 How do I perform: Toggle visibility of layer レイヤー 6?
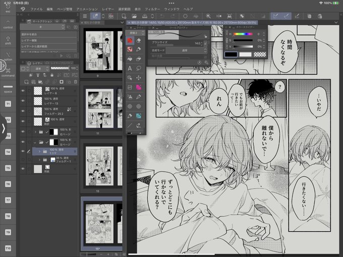point(23,91)
